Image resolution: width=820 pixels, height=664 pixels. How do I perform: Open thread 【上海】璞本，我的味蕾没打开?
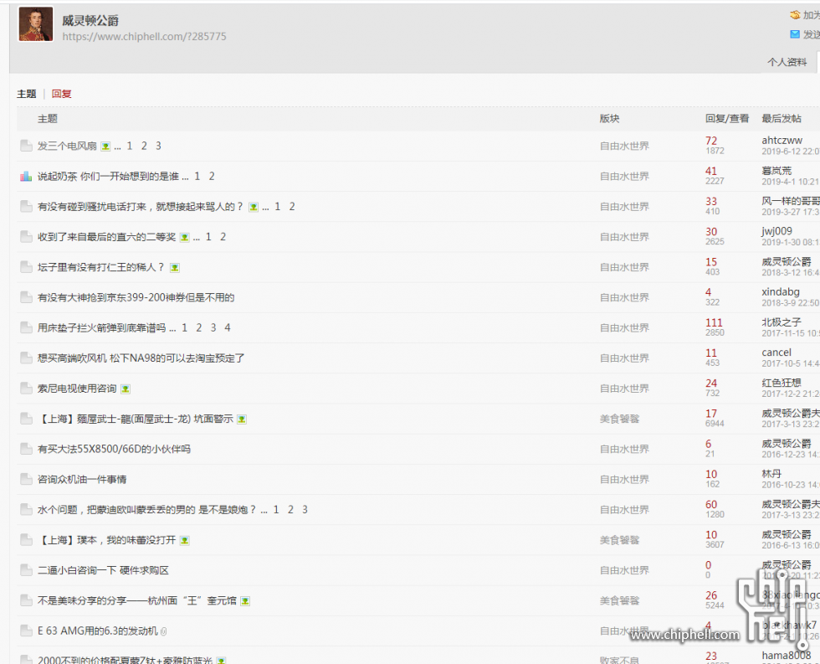tap(107, 540)
